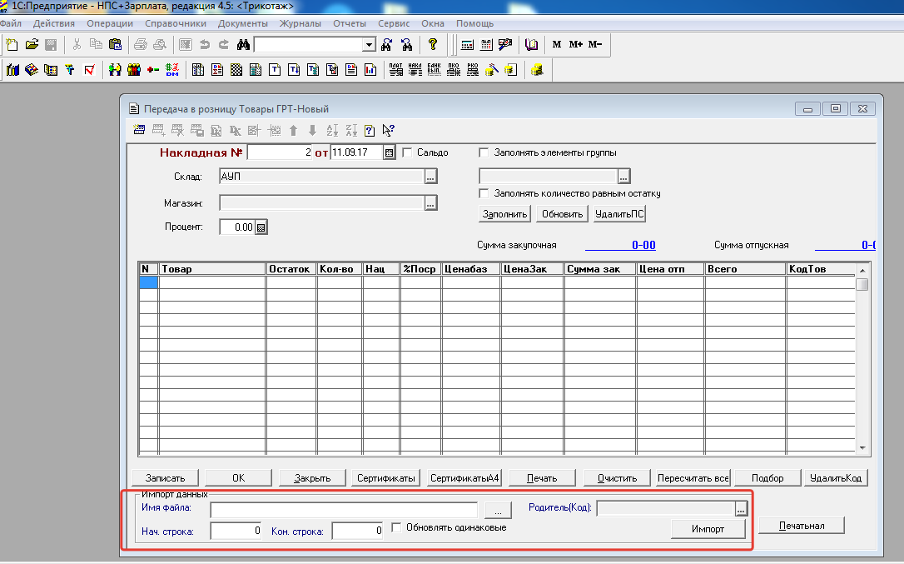Check Заполнять элементы группы option

click(x=484, y=152)
